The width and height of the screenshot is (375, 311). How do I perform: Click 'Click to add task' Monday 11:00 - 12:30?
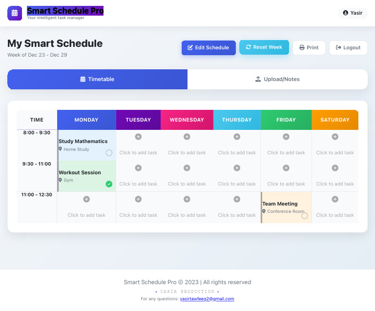pyautogui.click(x=86, y=215)
